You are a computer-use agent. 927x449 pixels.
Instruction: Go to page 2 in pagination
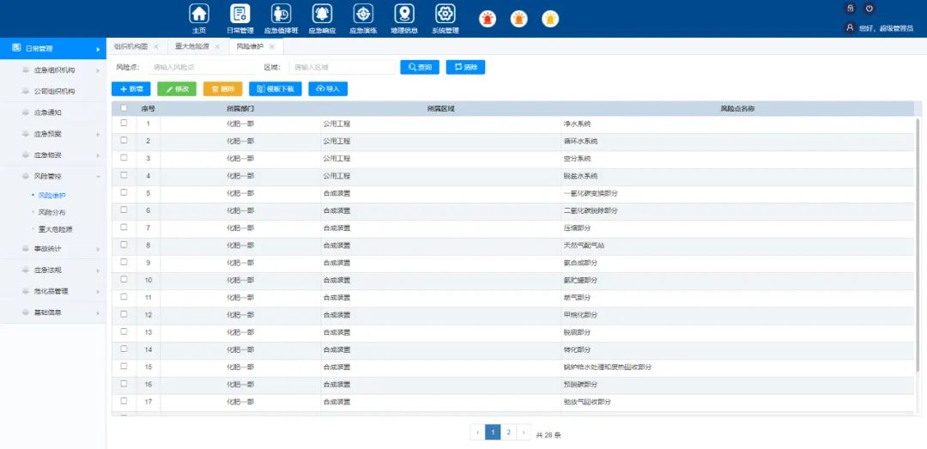tap(508, 433)
